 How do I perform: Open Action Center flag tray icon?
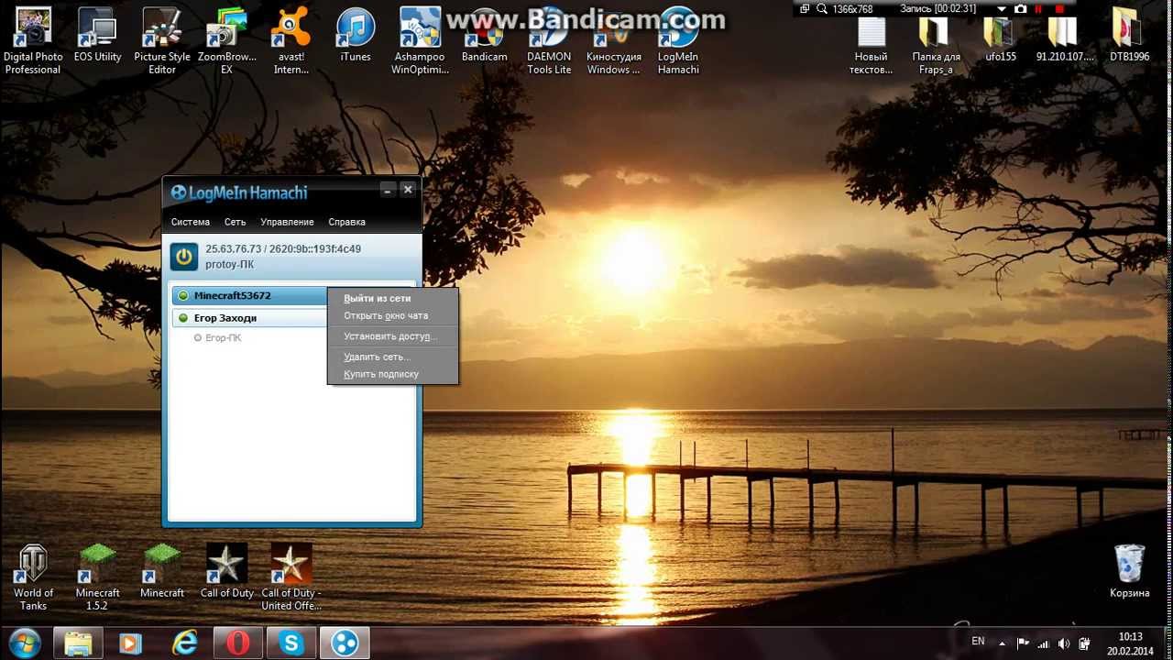click(1024, 643)
